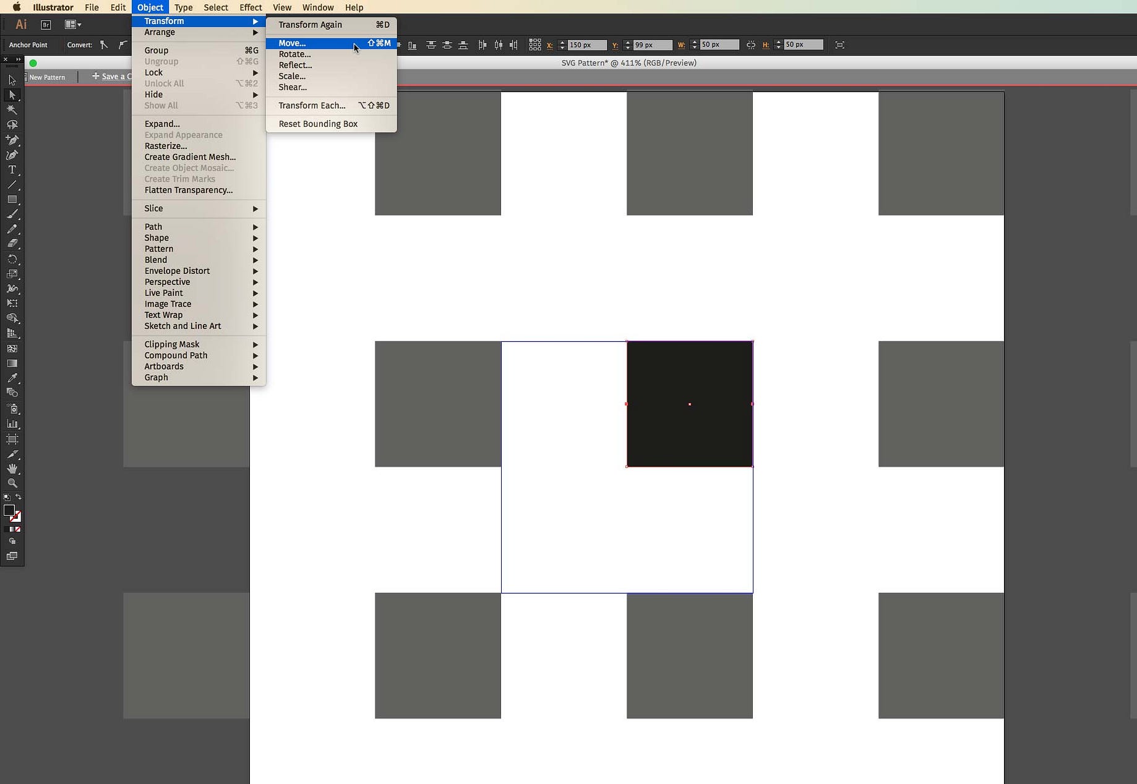Open the Adobe Bridge button
Screen dimensions: 1137x784
point(46,25)
